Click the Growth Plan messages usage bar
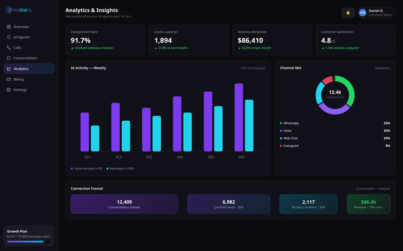The height and width of the screenshot is (251, 403). [x=29, y=241]
